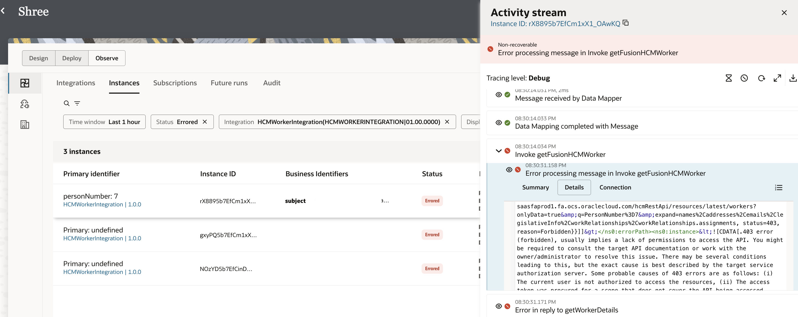Viewport: 798px width, 317px height.
Task: Toggle eye icon for Data Mapping completed
Action: point(498,123)
